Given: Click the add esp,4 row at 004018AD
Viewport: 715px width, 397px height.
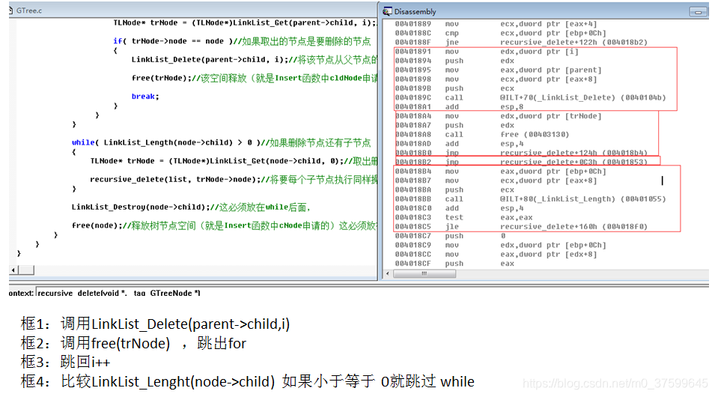Looking at the screenshot, I should (x=459, y=143).
